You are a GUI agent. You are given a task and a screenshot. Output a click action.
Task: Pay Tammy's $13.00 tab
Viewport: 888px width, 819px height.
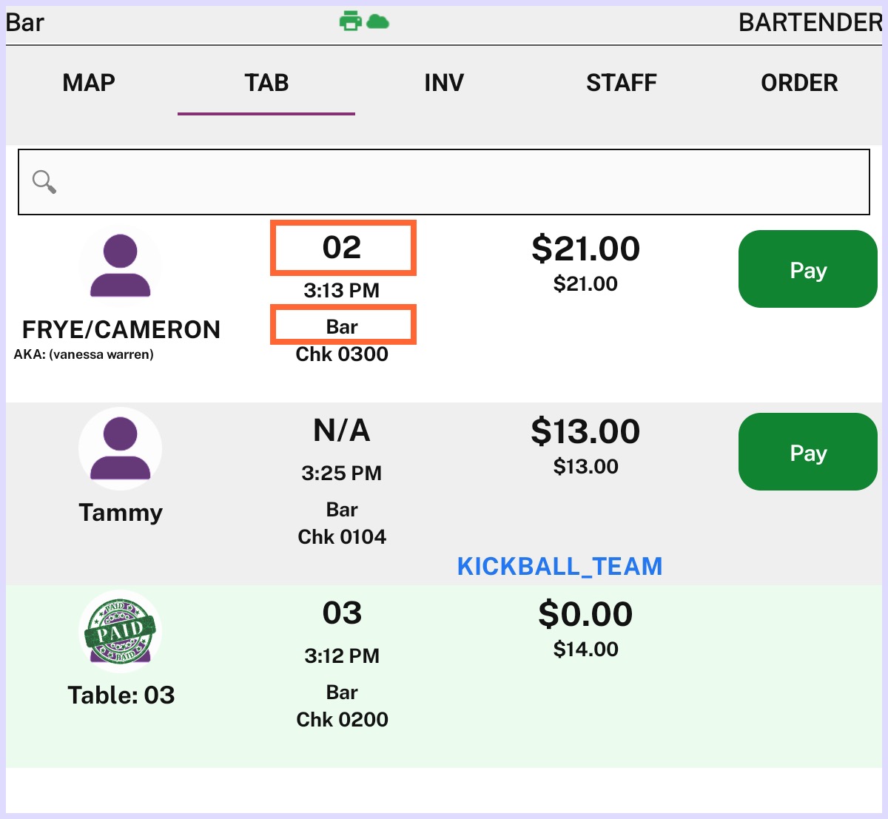808,452
